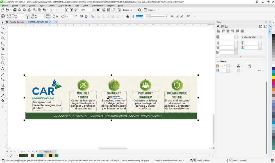Viewport: 275px width, 163px height.
Task: Pick the blue swatch in the document palette
Action: (x=42, y=155)
